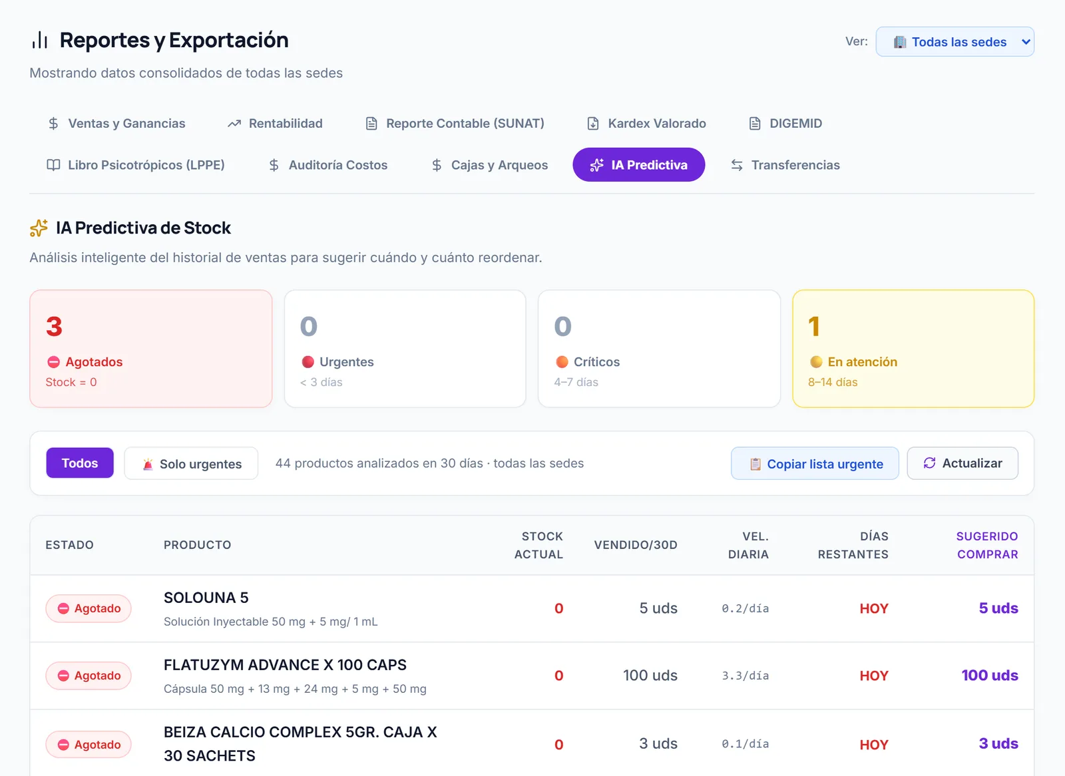Viewport: 1065px width, 776px height.
Task: Switch to Auditoría Costos tab
Action: [327, 165]
